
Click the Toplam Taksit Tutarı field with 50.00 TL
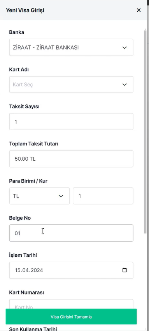pos(71,159)
